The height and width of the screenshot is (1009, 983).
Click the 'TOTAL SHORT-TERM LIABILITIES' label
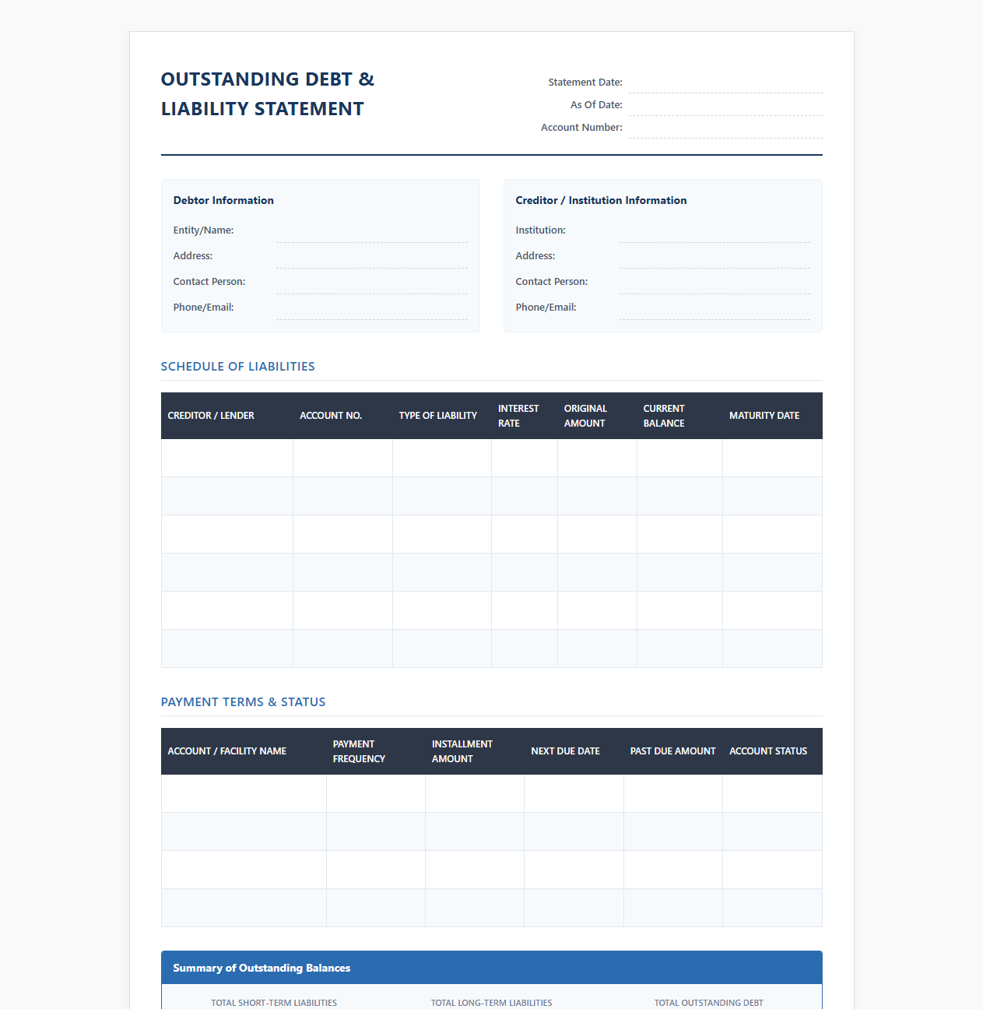tap(274, 1003)
